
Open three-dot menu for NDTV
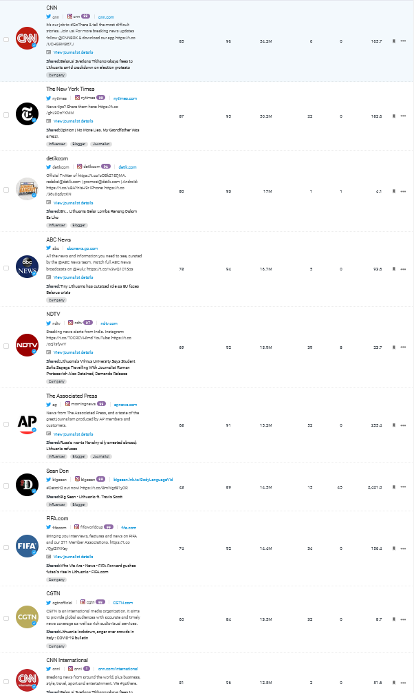(404, 347)
